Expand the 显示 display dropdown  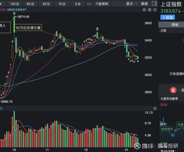132,4
